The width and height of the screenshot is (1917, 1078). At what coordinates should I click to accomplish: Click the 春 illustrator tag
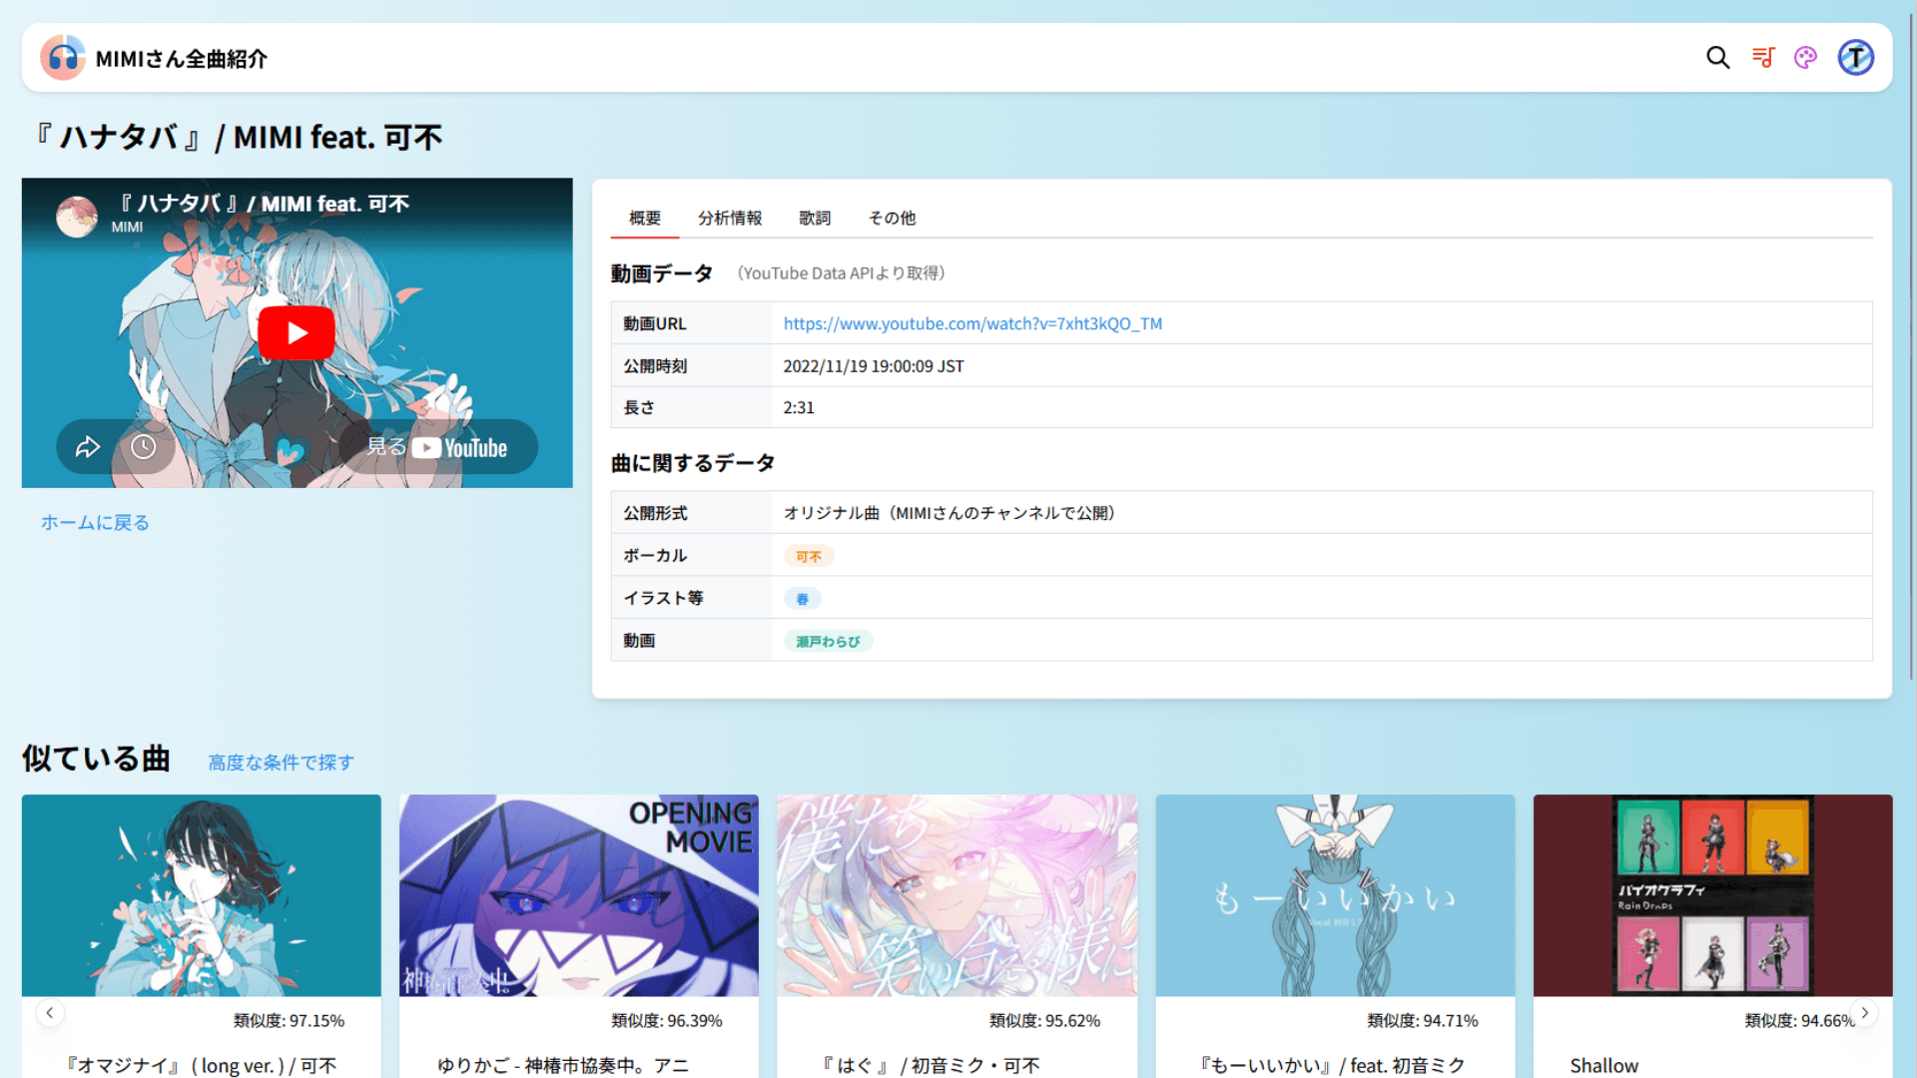(804, 598)
